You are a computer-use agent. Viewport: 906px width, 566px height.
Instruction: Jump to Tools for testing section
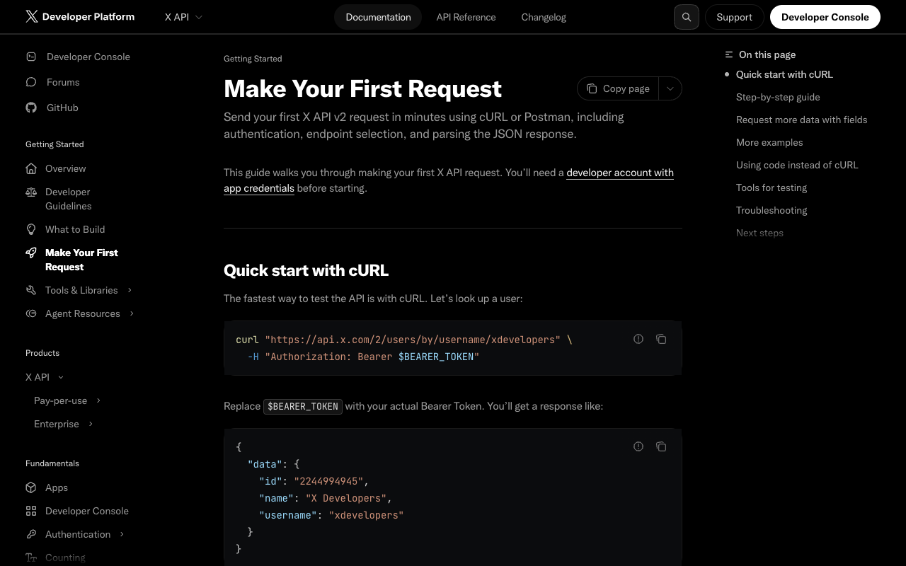(772, 187)
